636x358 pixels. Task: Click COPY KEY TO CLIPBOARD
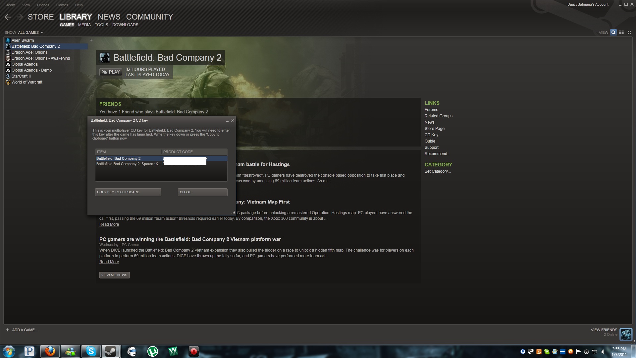[x=128, y=192]
